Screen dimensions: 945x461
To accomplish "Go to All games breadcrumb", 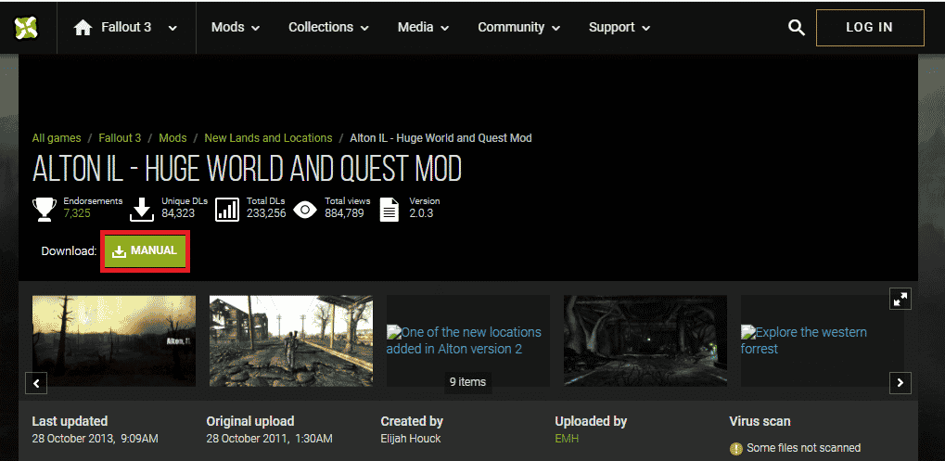I will pos(57,138).
